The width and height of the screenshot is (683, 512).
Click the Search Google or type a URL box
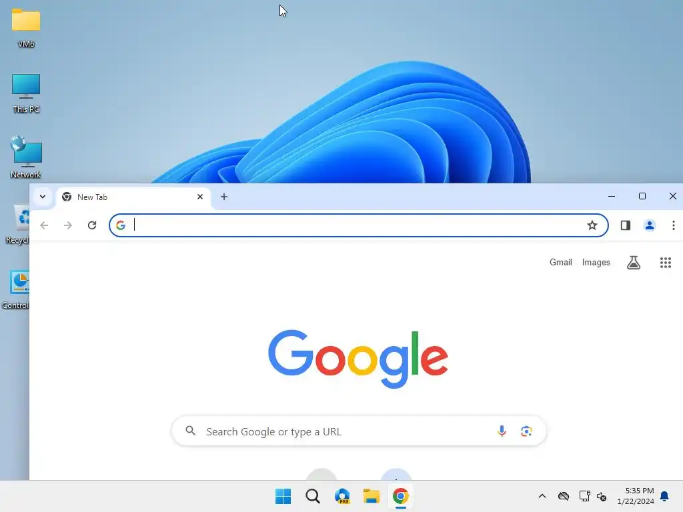point(359,431)
